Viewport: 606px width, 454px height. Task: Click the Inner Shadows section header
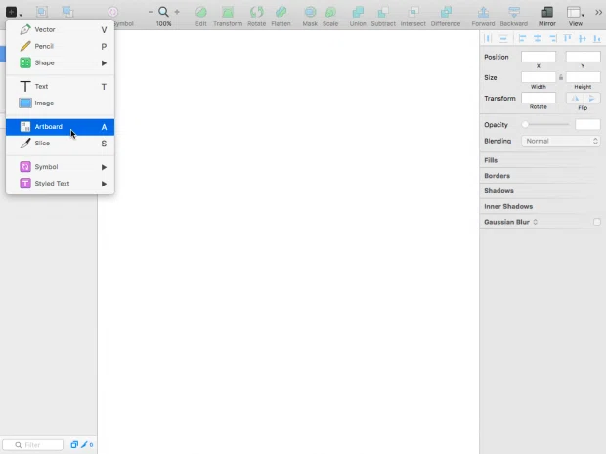(x=508, y=207)
